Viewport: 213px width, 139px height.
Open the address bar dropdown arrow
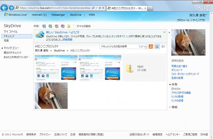pos(97,8)
